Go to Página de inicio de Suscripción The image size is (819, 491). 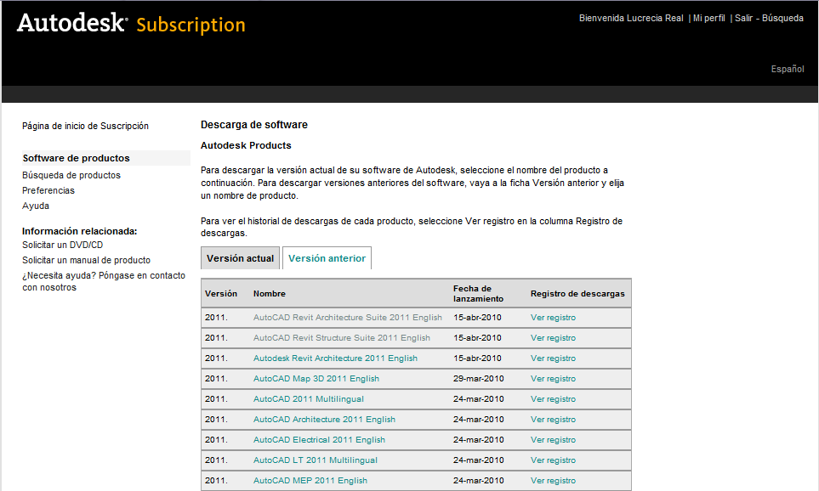85,126
